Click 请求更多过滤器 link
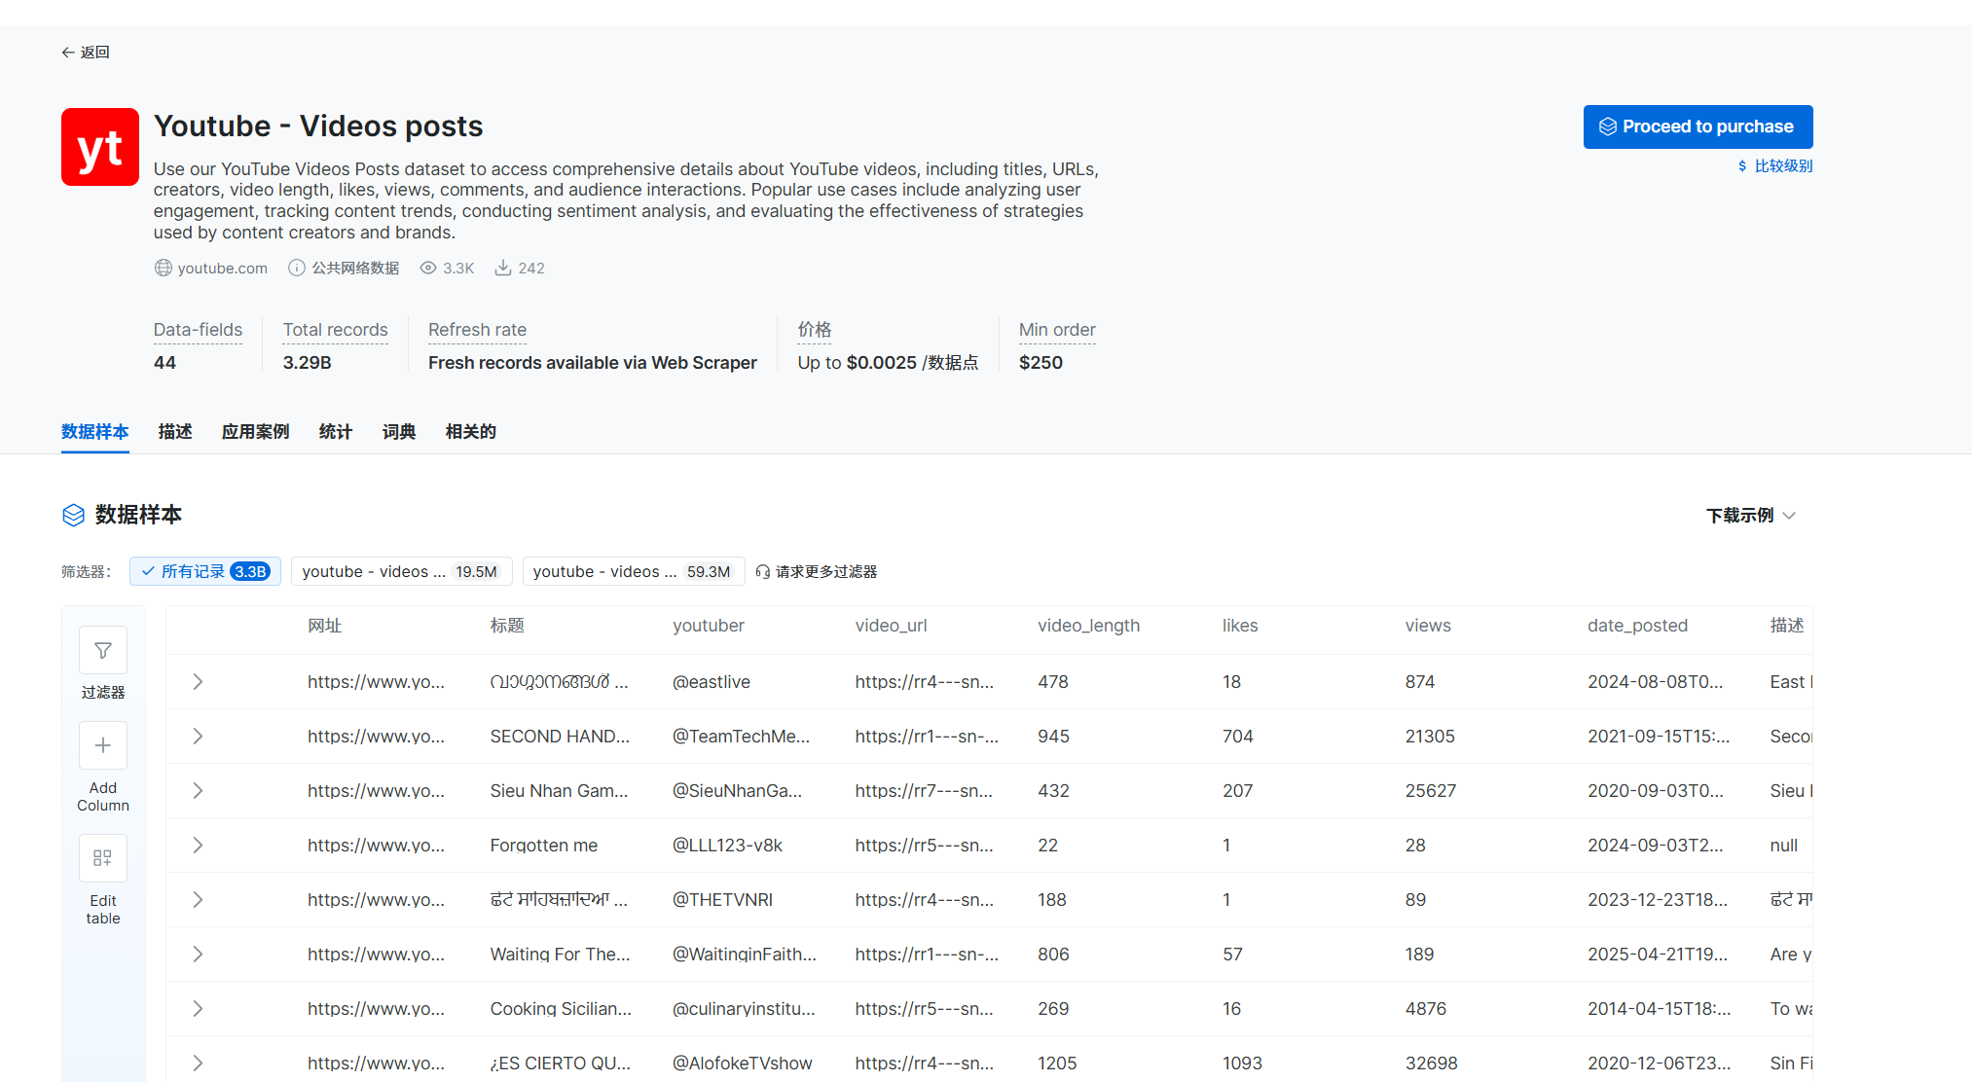Screen dimensions: 1972x1082 click(826, 572)
